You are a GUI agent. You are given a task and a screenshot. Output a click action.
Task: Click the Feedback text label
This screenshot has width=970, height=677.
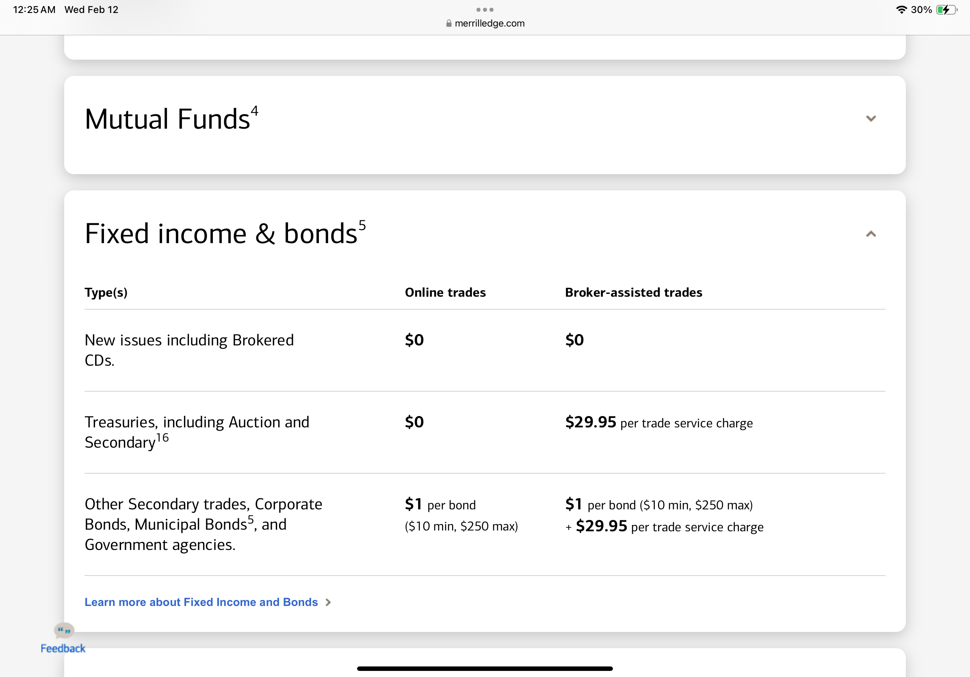[x=63, y=648]
